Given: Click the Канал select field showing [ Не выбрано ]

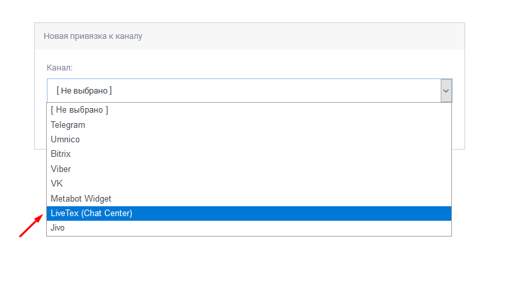Looking at the screenshot, I should 249,90.
